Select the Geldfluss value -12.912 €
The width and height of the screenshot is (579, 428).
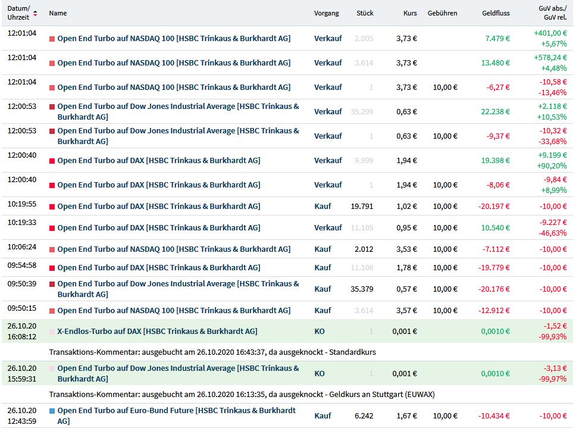494,310
